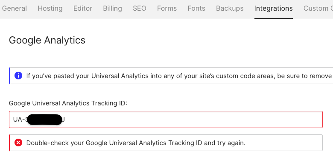The image size is (333, 163).
Task: Click the red error X icon
Action: [18, 143]
